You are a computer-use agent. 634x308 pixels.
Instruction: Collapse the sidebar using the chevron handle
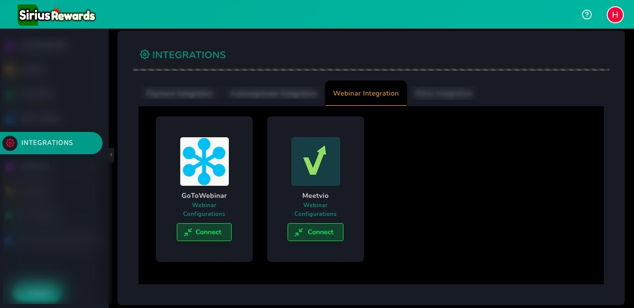[x=111, y=155]
